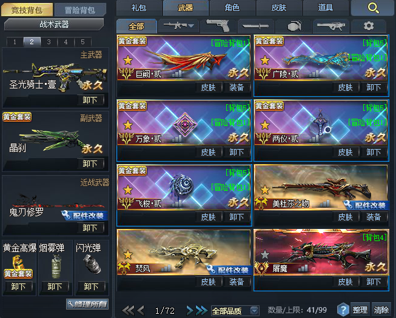396x318 pixels.
Task: Go to next page arrow
Action: click(190, 311)
